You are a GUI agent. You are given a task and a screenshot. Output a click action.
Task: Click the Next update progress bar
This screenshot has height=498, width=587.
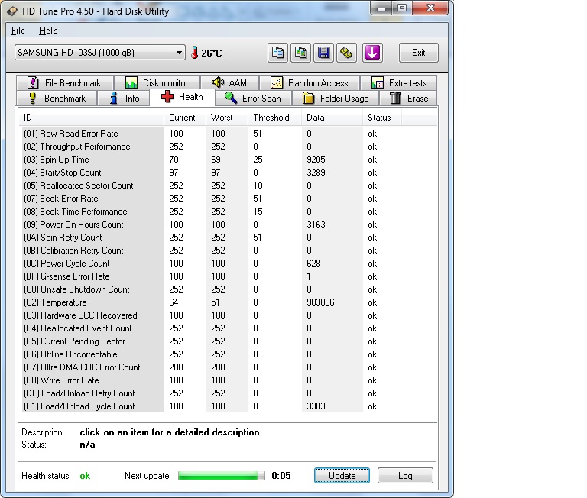click(x=221, y=476)
